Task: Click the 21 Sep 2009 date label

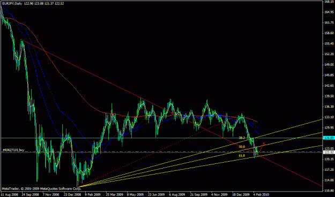Action: [198, 195]
